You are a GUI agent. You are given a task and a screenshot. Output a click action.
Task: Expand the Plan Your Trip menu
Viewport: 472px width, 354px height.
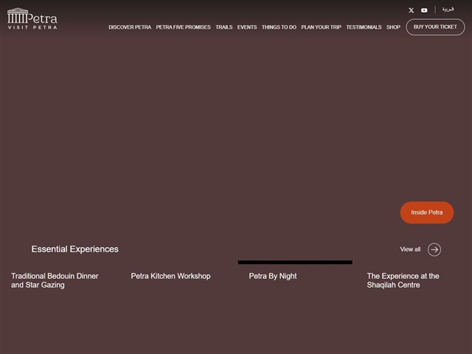coord(321,27)
